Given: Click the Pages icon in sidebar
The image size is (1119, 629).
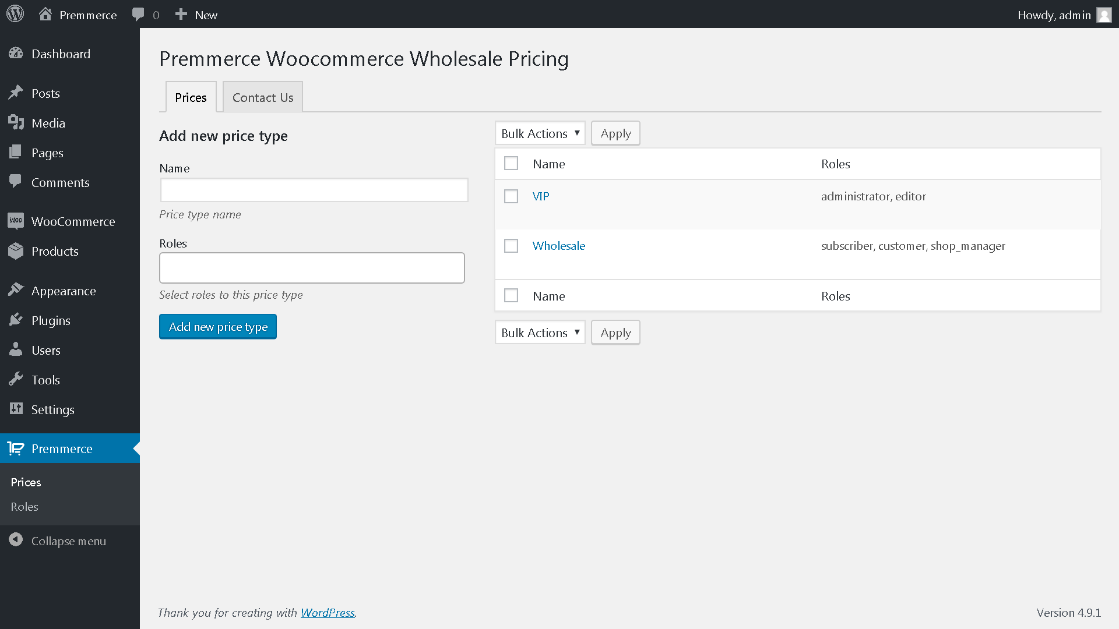Looking at the screenshot, I should click(x=16, y=152).
